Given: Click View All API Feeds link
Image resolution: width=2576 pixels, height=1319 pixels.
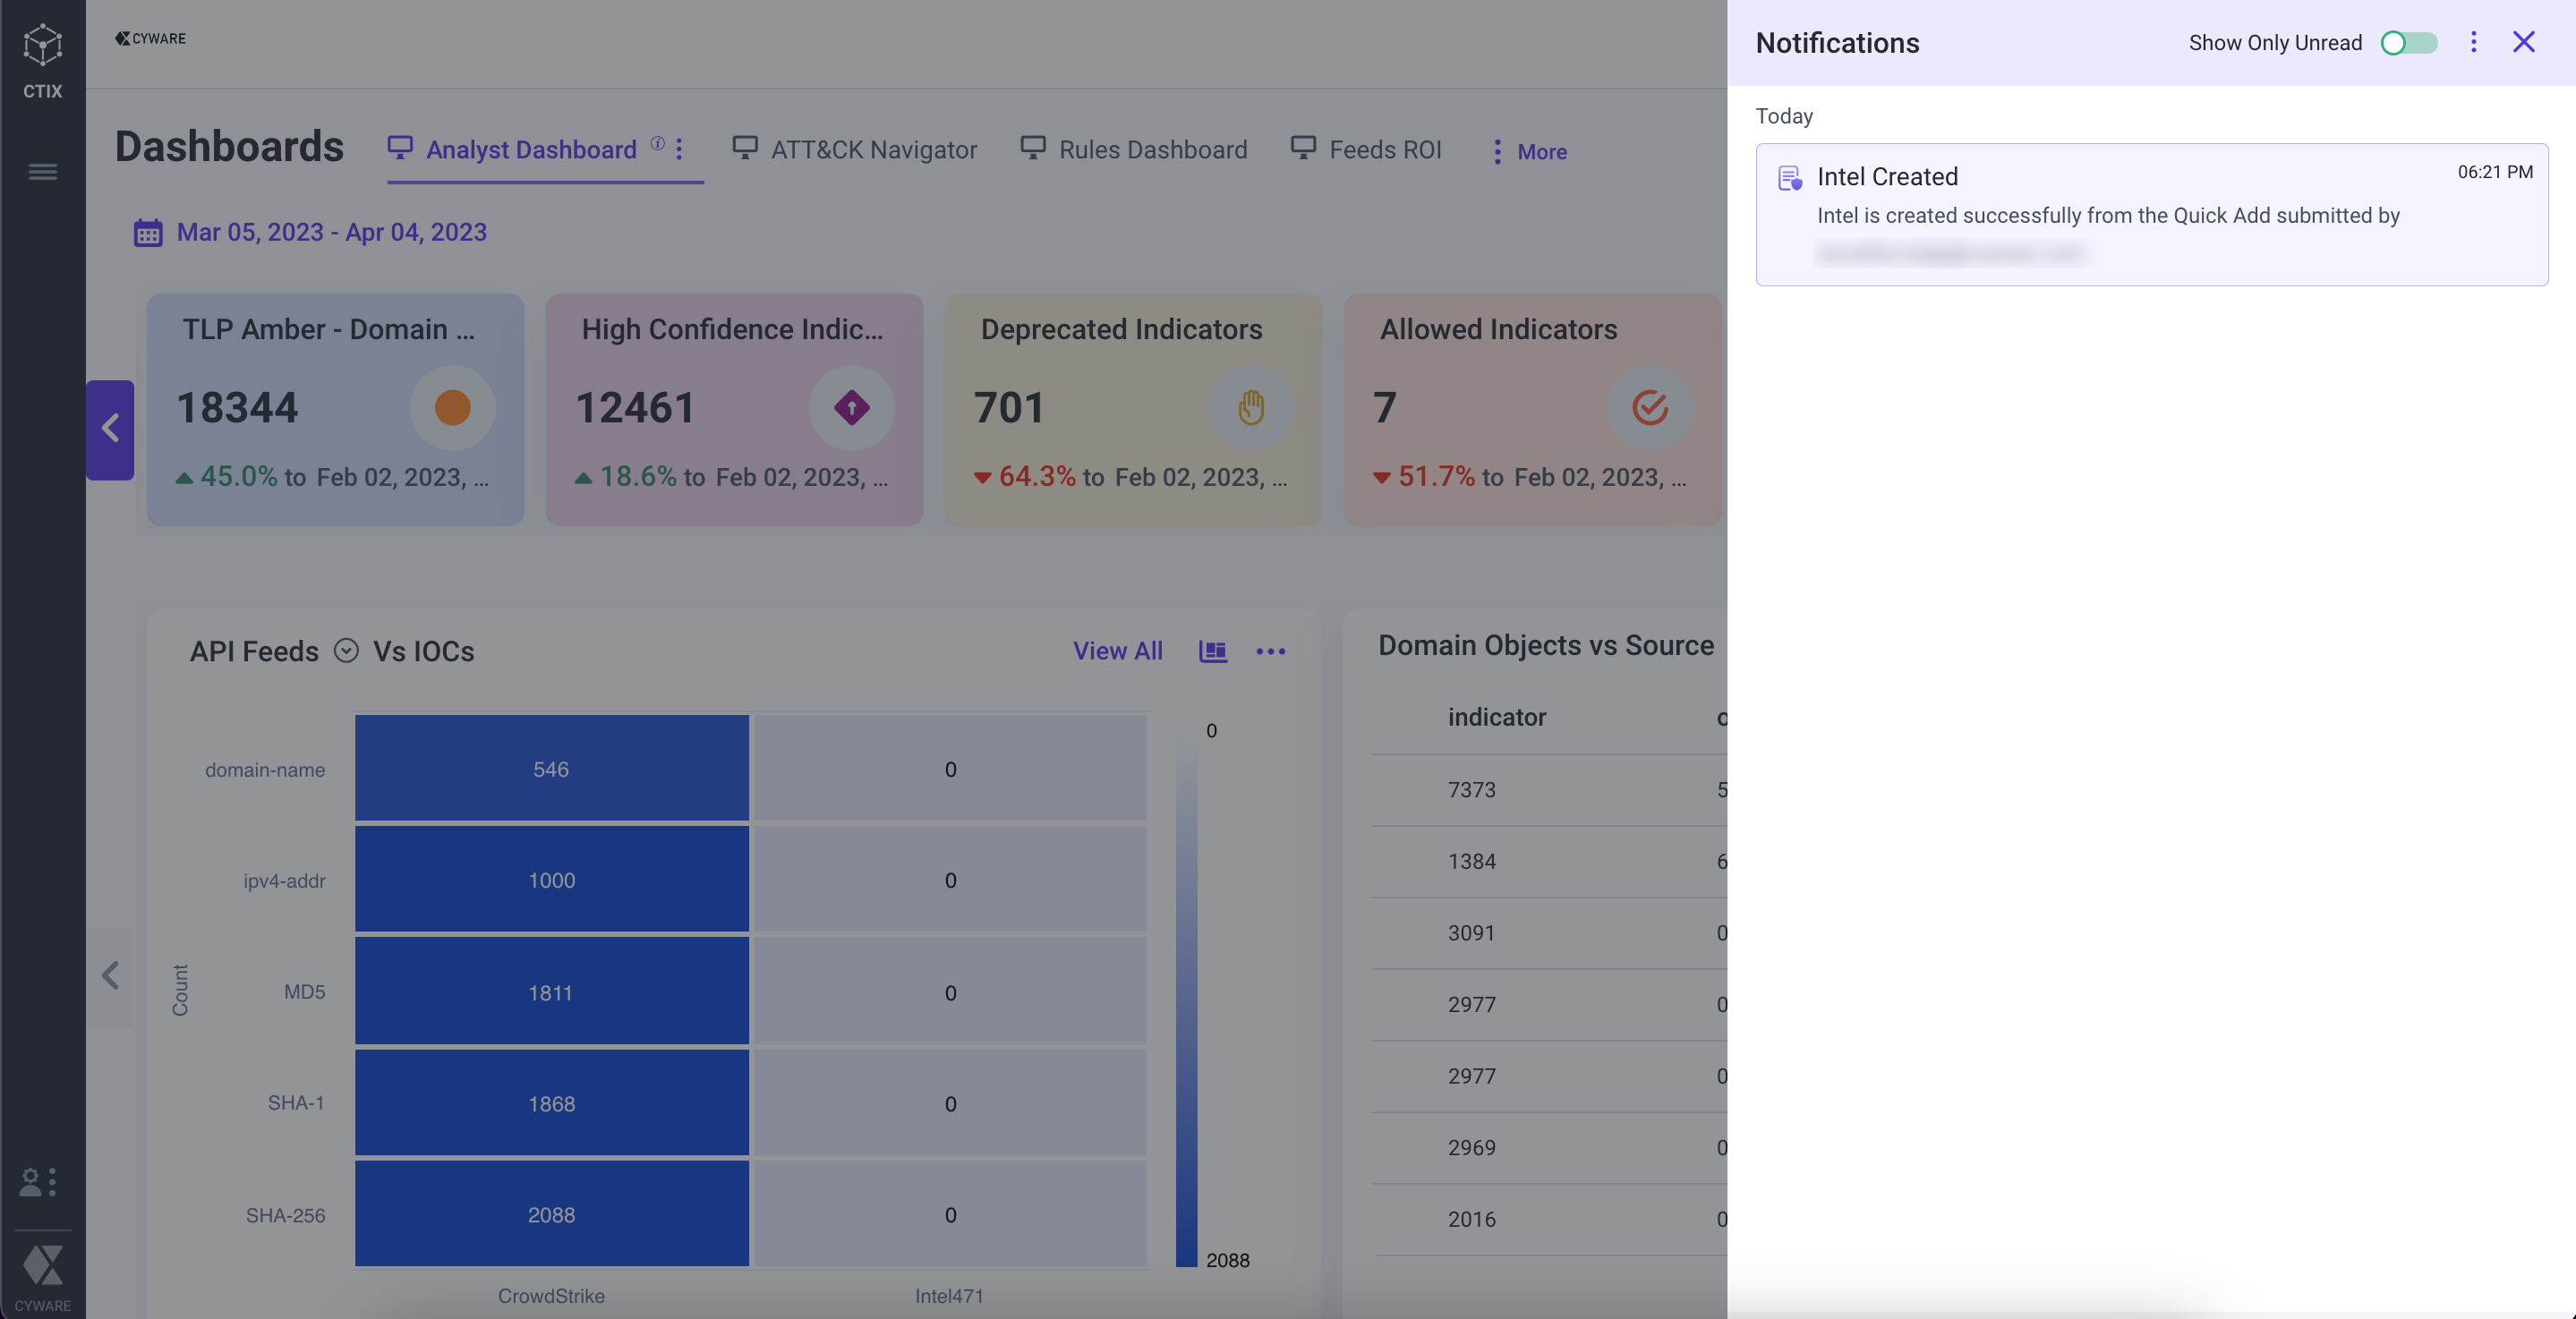Looking at the screenshot, I should coord(1117,651).
